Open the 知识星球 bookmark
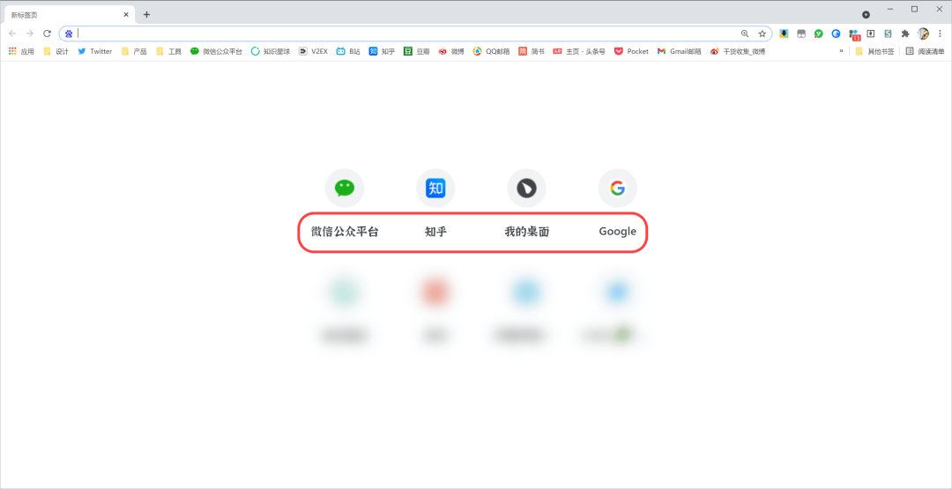Image resolution: width=952 pixels, height=489 pixels. tap(271, 52)
